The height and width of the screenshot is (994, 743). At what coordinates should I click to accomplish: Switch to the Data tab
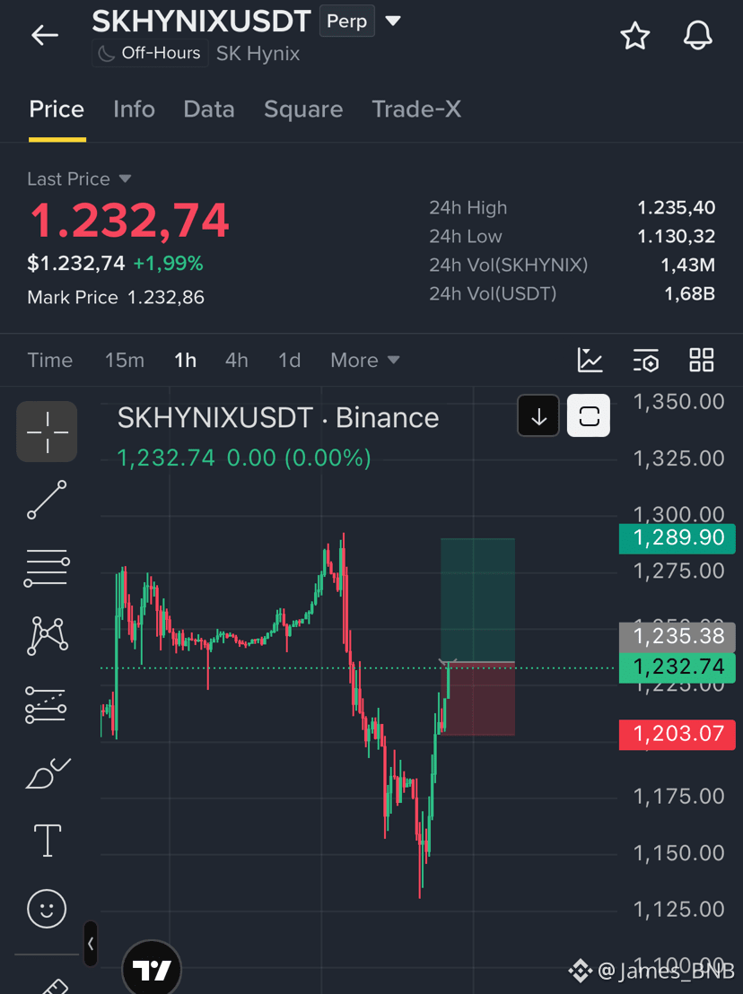click(209, 109)
